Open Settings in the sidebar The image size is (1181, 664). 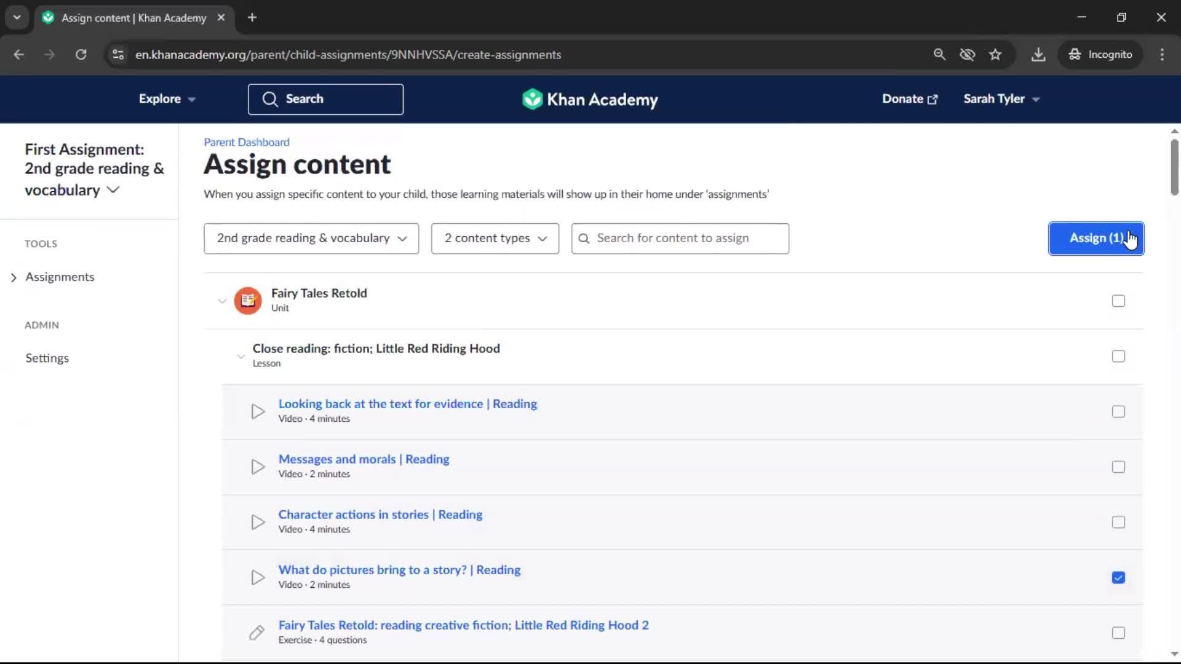47,358
